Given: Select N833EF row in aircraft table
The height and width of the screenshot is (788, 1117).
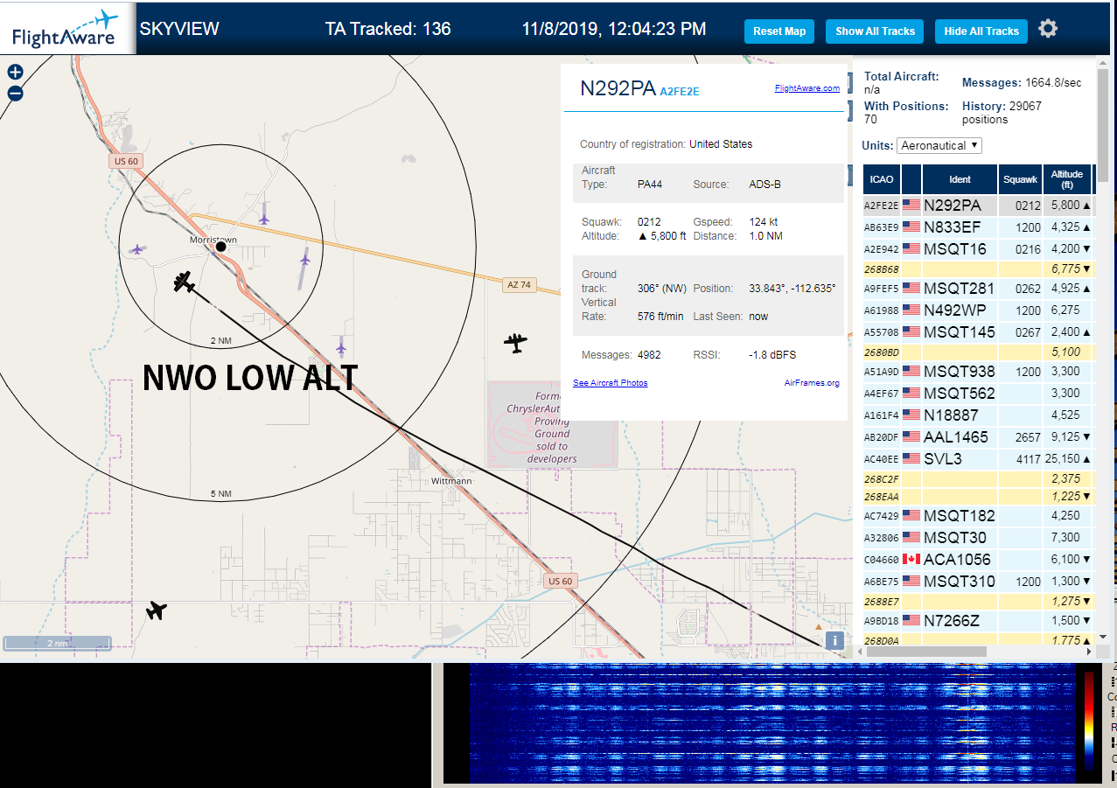Looking at the screenshot, I should pos(977,227).
